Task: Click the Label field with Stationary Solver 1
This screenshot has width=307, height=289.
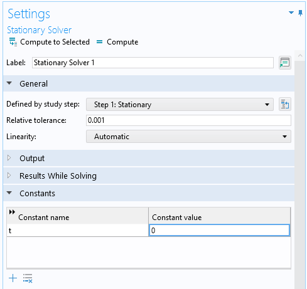Action: (x=153, y=63)
